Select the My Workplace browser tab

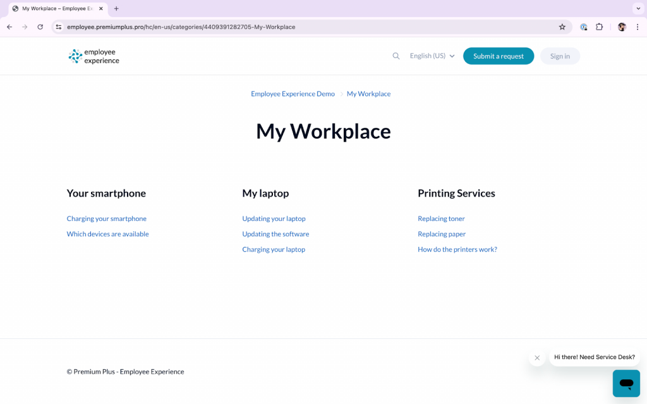pyautogui.click(x=54, y=9)
